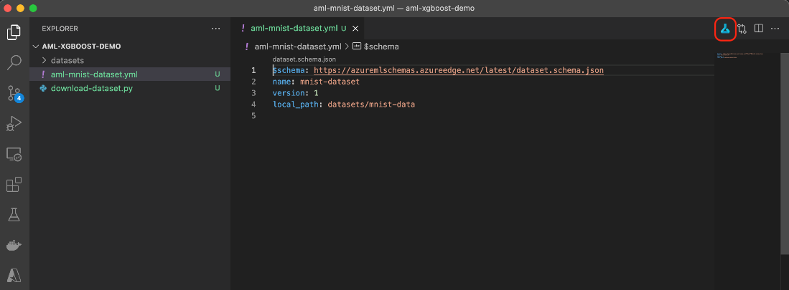
Task: Click the Python file icon of download-dataset.py
Action: [x=43, y=88]
